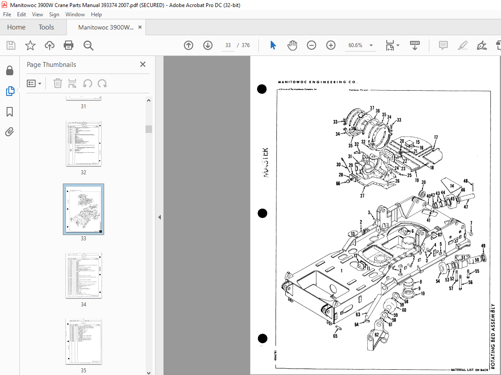501x375 pixels.
Task: Click the security lock icon in sidebar
Action: click(10, 70)
